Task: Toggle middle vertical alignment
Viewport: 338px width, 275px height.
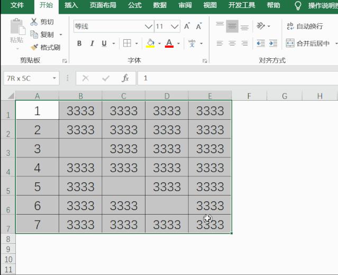Action: coord(232,26)
